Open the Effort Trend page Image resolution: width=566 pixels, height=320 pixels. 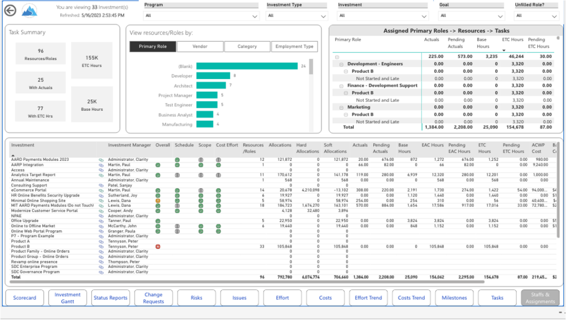click(368, 298)
